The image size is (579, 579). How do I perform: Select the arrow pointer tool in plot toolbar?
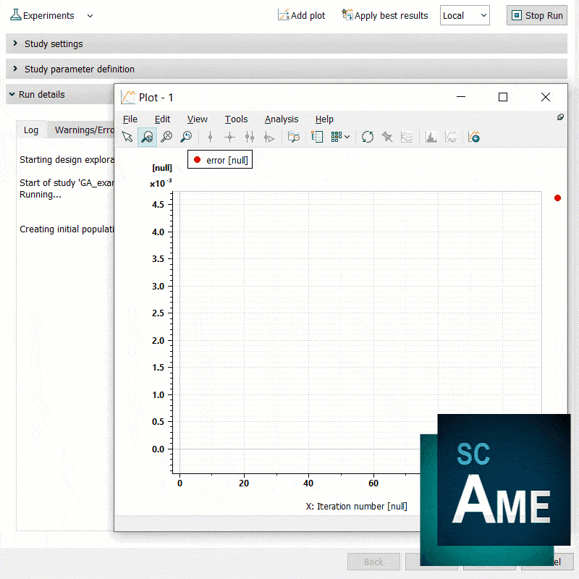coord(127,137)
